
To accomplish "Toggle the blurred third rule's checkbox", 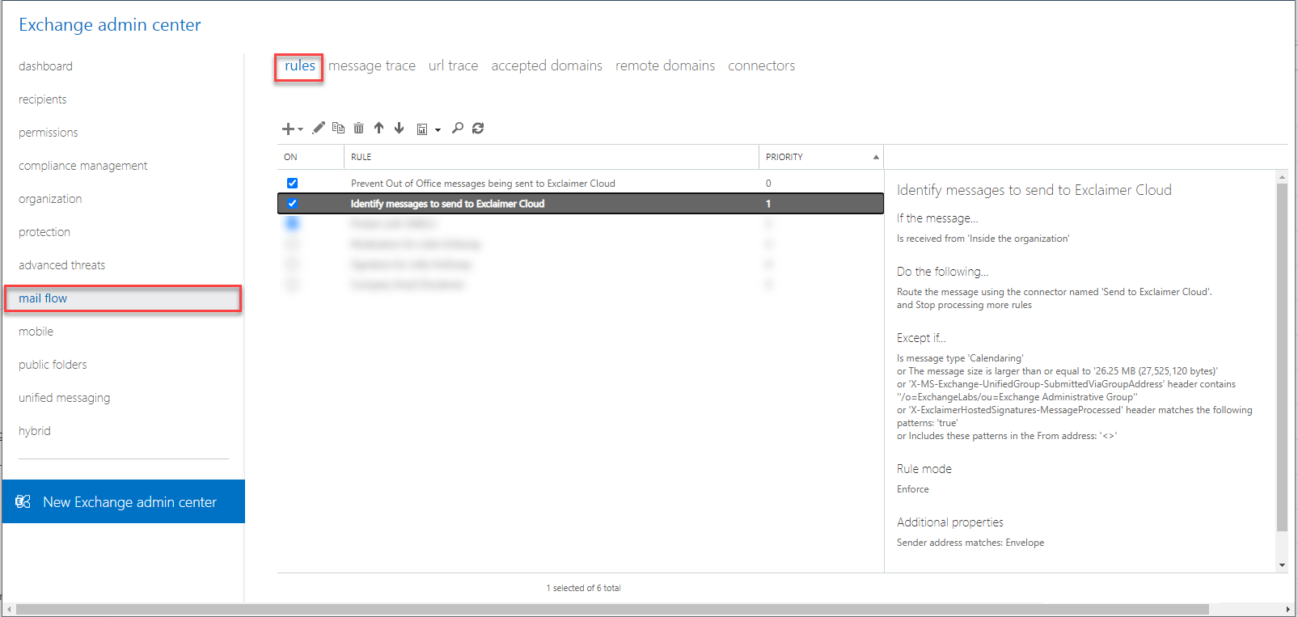I will click(x=293, y=223).
